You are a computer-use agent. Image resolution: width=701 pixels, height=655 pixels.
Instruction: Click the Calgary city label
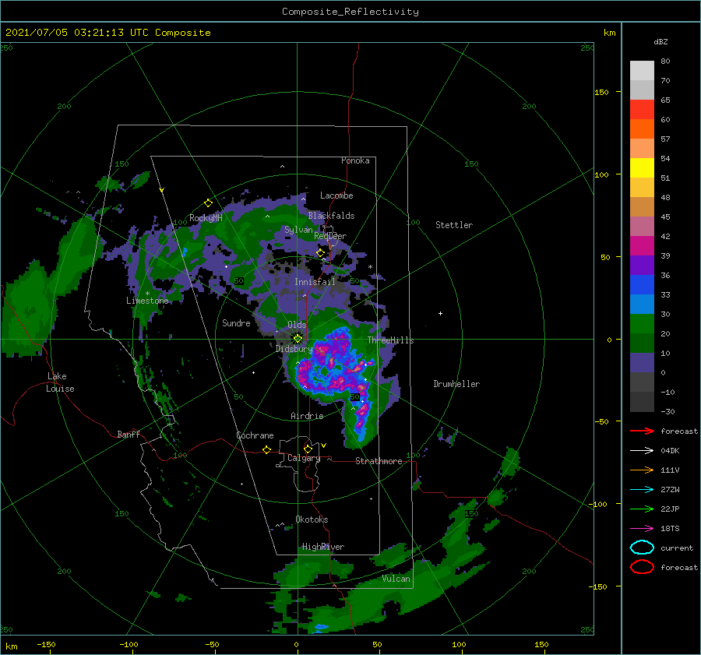click(x=304, y=458)
